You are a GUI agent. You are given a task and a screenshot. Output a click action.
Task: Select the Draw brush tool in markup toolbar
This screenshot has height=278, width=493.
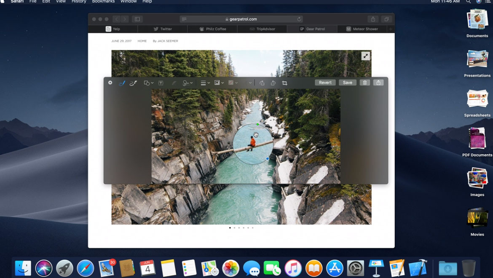point(133,83)
